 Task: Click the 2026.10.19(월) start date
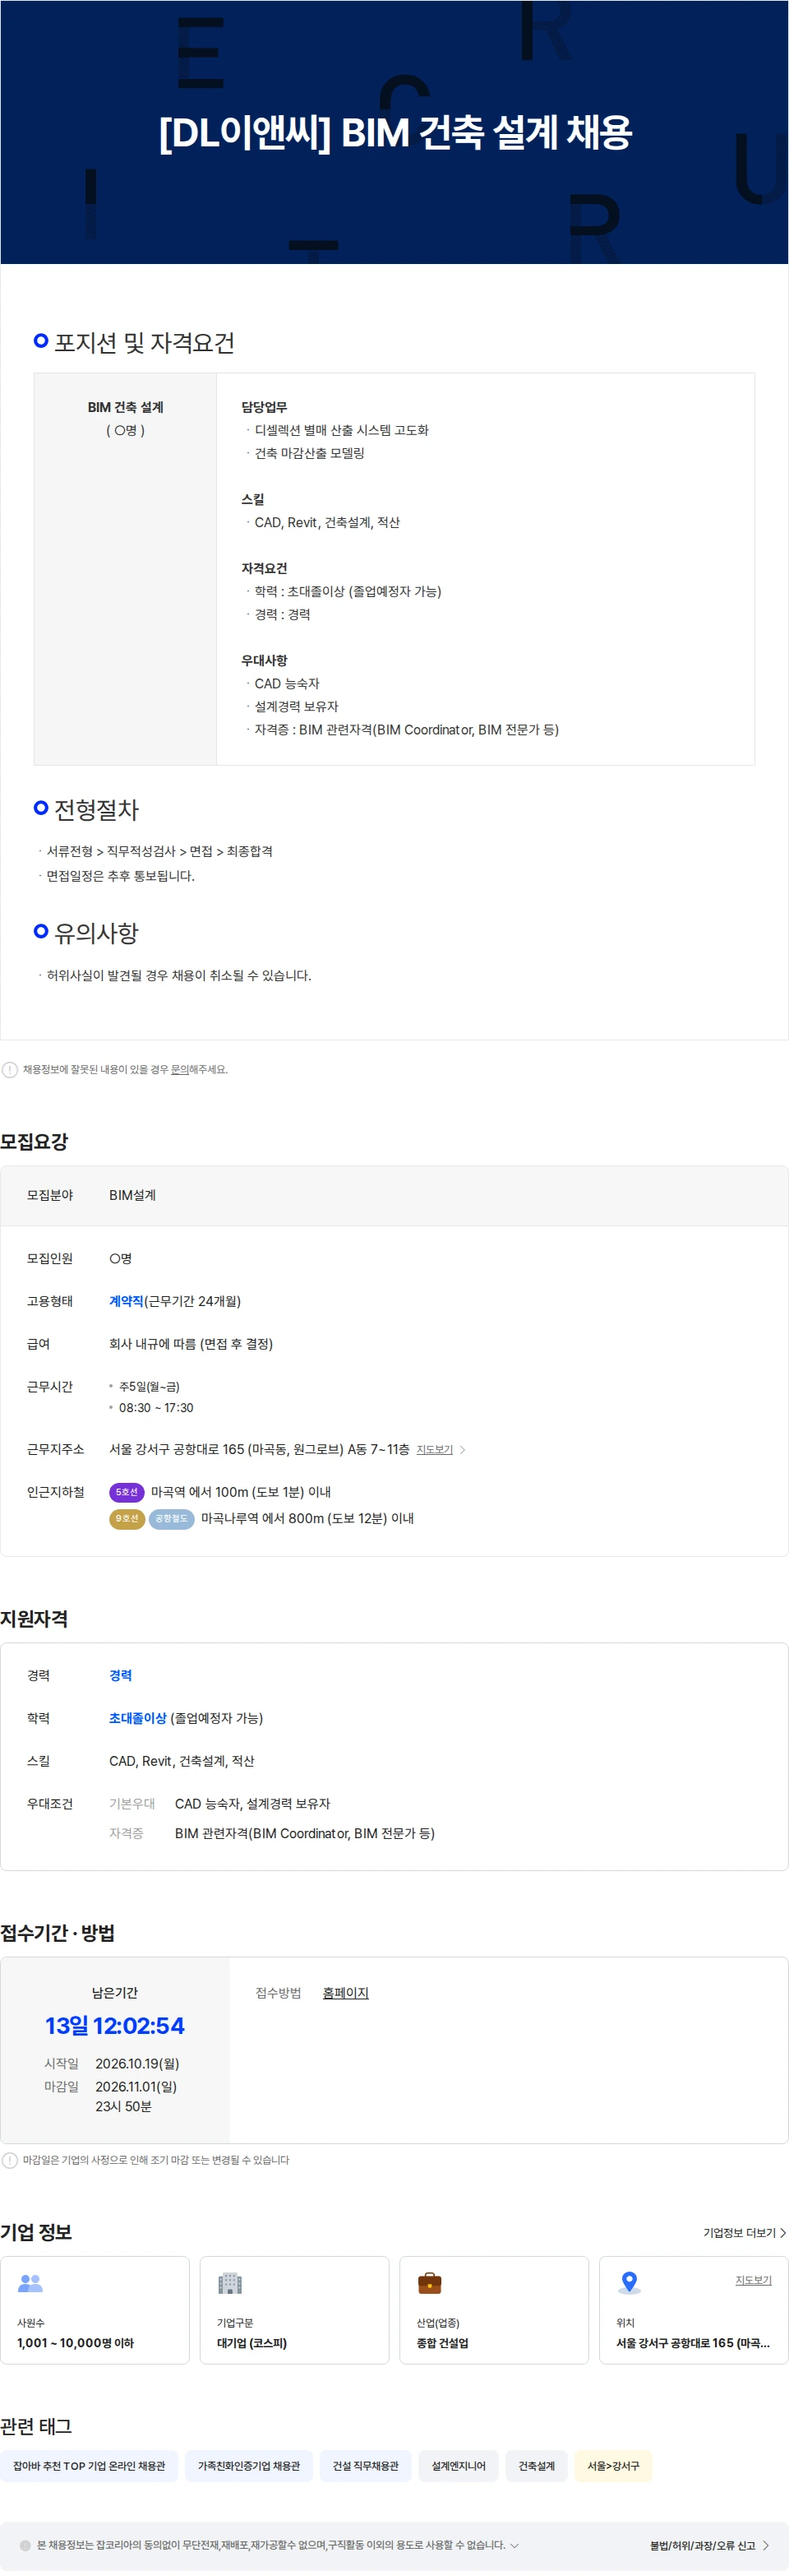(x=137, y=2063)
